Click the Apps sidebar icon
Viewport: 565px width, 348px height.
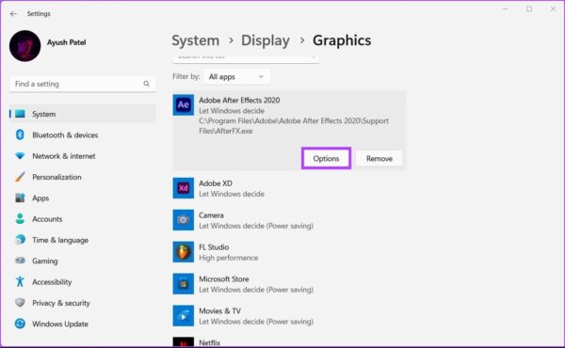[x=20, y=198]
